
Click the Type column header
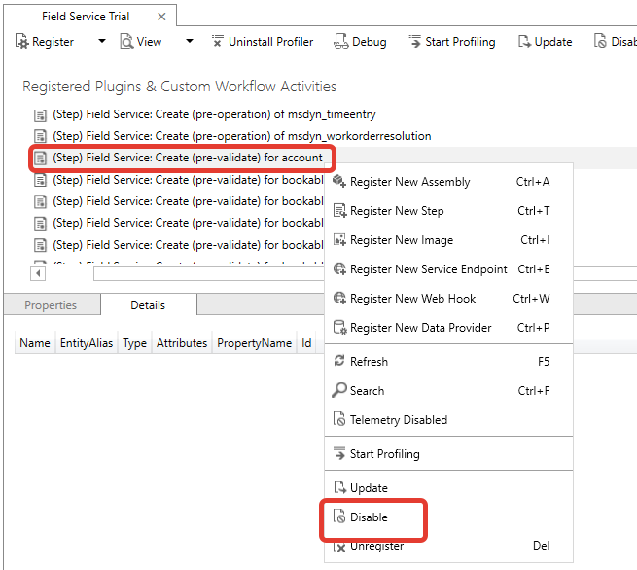click(x=135, y=343)
